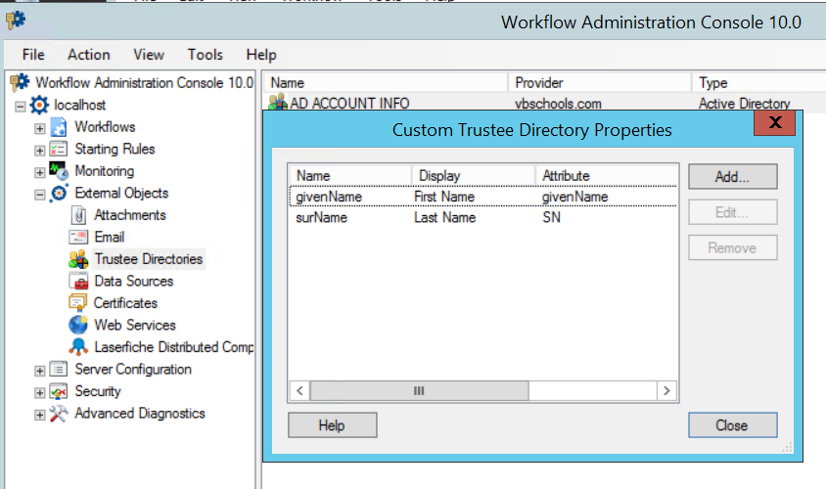Select the Laserfiche Distributed Computing icon
Viewport: 826px width, 489px height.
tap(78, 347)
